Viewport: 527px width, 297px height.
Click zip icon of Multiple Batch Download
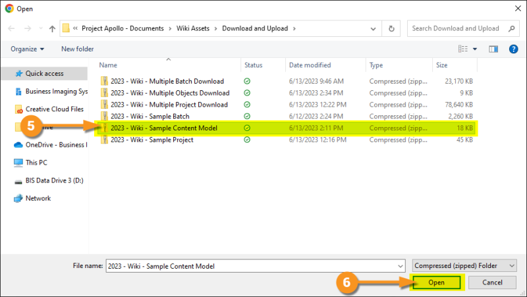click(105, 81)
